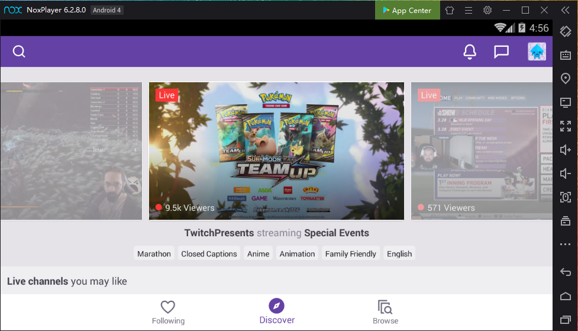Click the Nox rotate screen icon
This screenshot has width=578, height=331.
(x=565, y=31)
